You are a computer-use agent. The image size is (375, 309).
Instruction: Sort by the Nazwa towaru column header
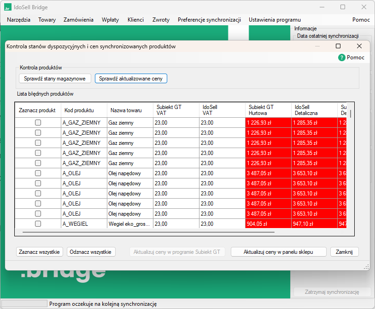[x=130, y=110]
